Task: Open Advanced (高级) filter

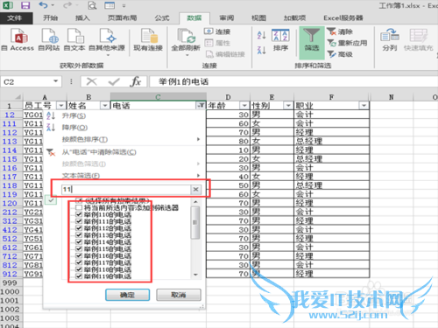Action: point(340,54)
